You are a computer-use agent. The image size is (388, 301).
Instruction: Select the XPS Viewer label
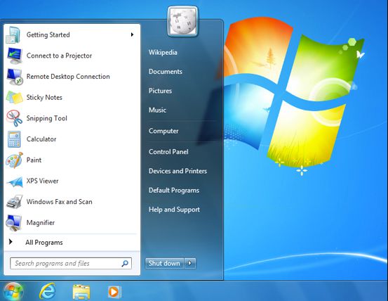point(42,181)
